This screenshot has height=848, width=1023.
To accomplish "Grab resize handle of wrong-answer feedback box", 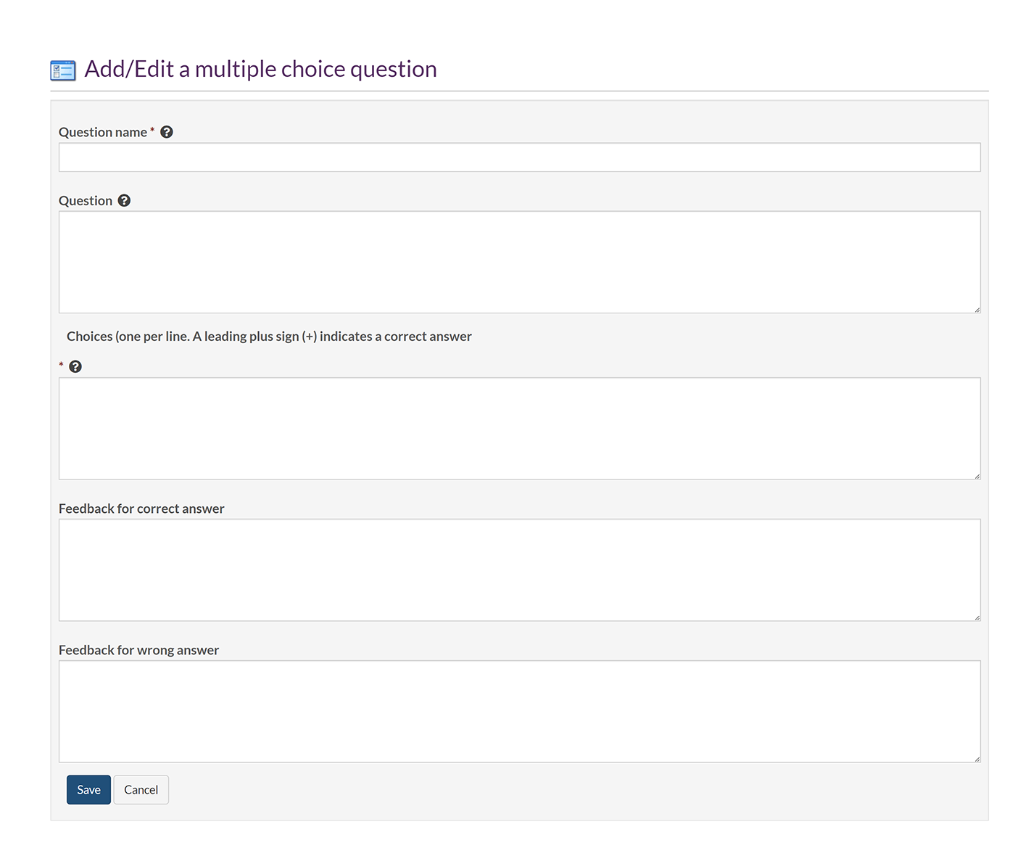I will (977, 759).
